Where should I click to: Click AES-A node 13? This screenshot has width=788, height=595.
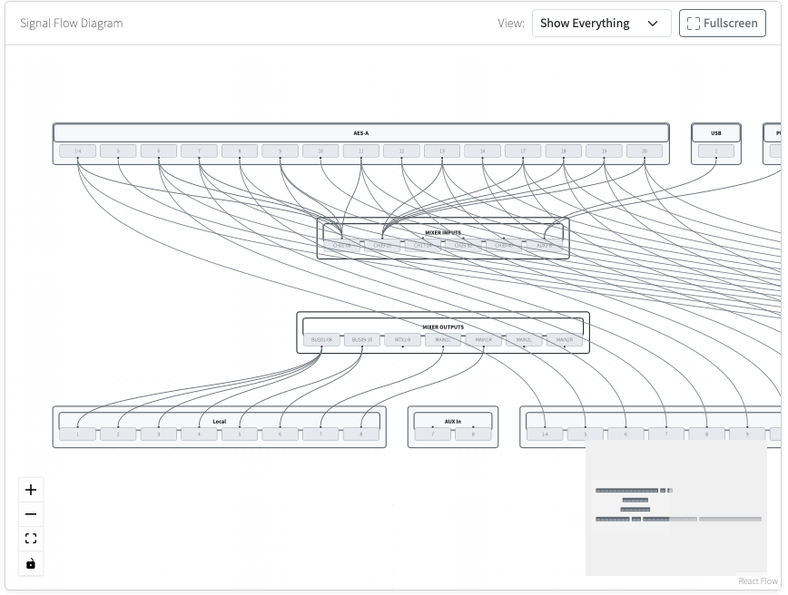(442, 151)
